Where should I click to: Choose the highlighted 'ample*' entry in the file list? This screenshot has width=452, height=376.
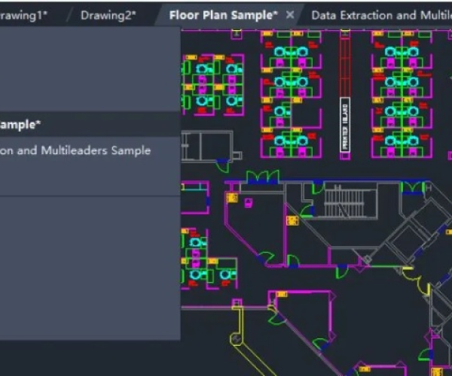coord(90,125)
